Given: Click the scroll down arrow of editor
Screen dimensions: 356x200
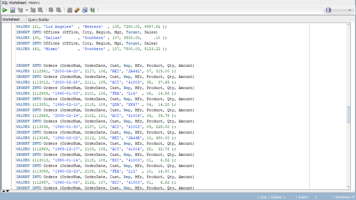Looking at the screenshot, I should tap(348, 187).
